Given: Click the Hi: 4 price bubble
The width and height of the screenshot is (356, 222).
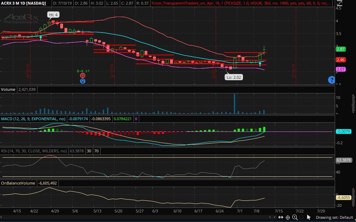Looking at the screenshot, I should pos(53,15).
